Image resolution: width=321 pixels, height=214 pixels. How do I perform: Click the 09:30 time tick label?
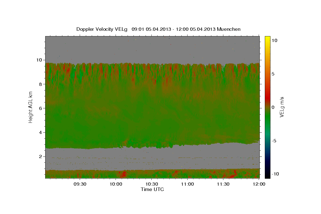click(x=80, y=184)
